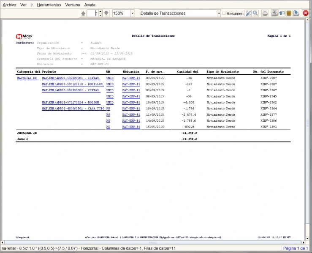
Task: Click vertical scrollbar down arrow
Action: pos(307,238)
